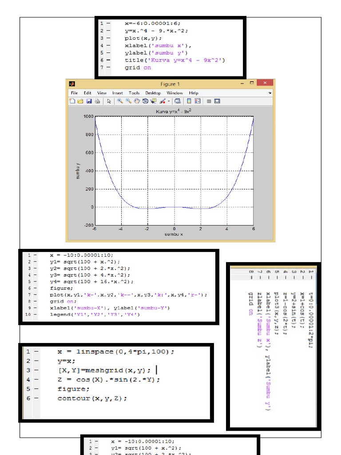Viewport: 341px width, 455px height.
Task: Click the New Figure icon in Figure 1 toolbar
Action: pyautogui.click(x=72, y=101)
